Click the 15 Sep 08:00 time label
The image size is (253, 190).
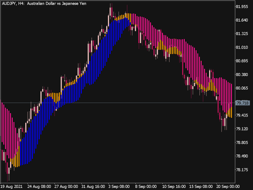(201, 187)
